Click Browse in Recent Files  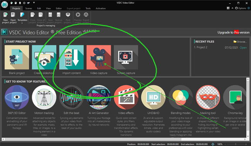[x=240, y=42]
